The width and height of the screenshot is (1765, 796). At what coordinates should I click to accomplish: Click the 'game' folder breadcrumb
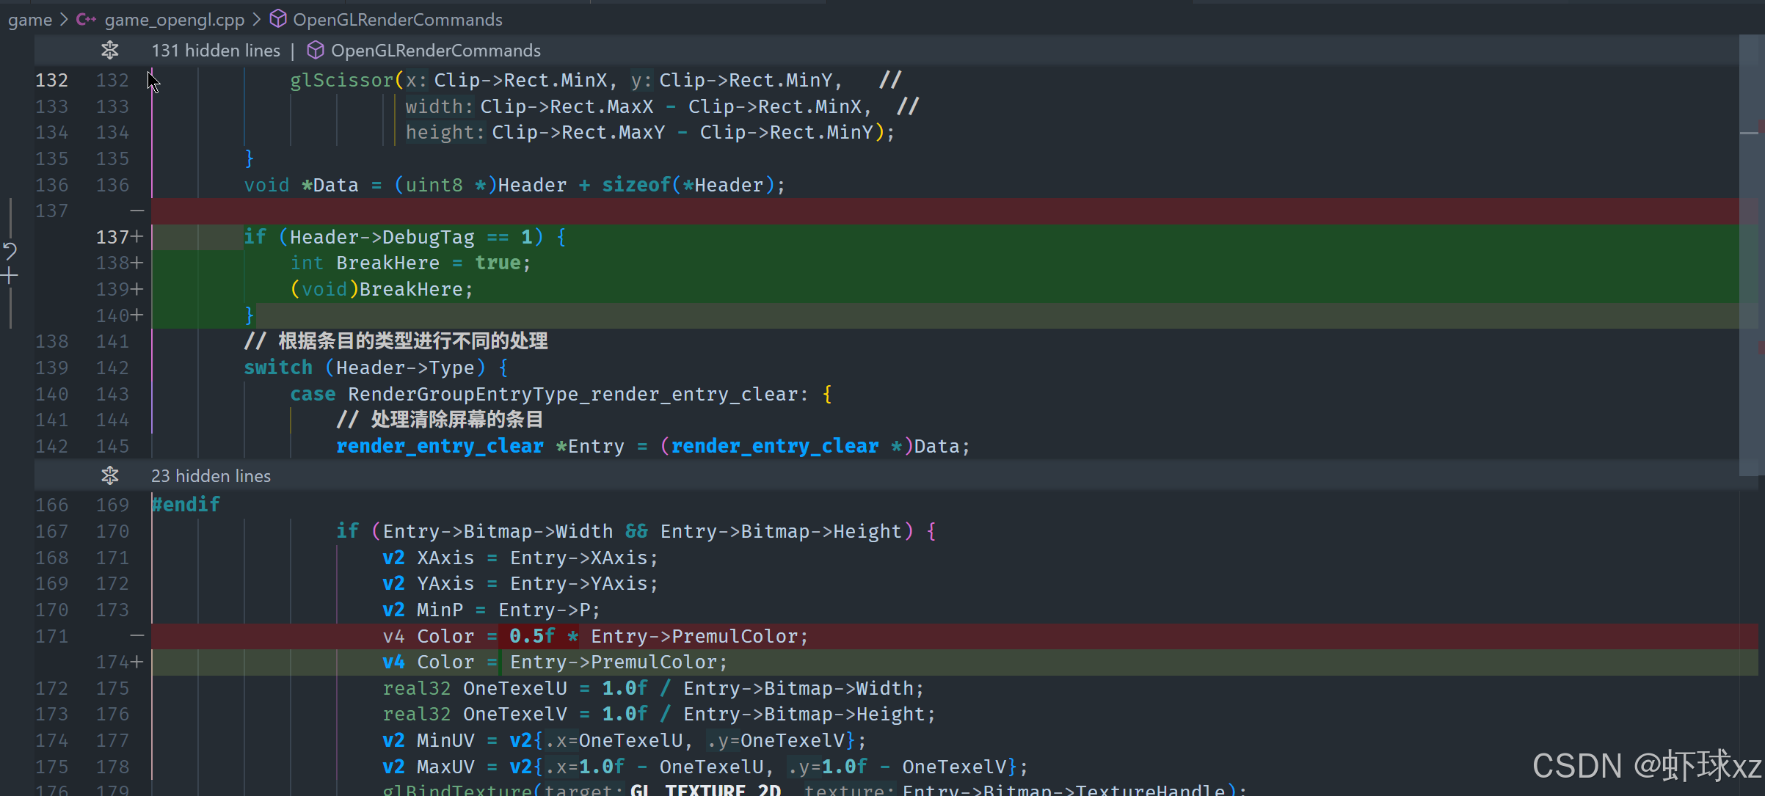29,19
